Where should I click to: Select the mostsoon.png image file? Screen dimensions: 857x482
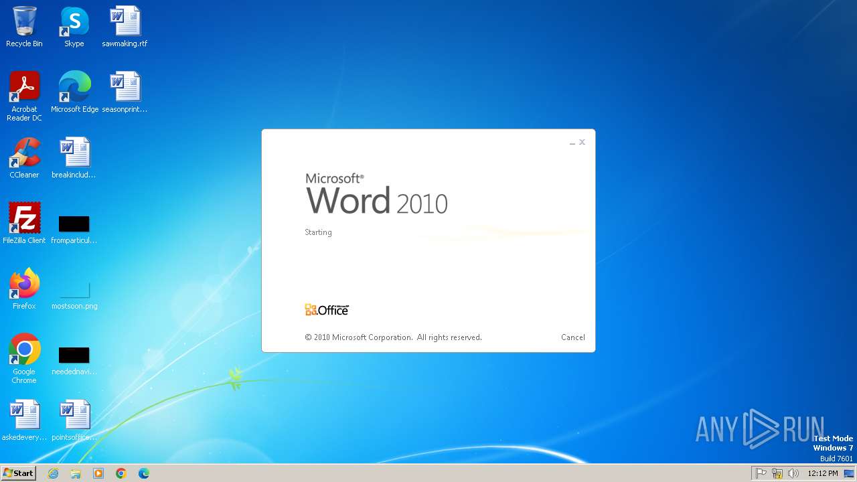coord(74,295)
